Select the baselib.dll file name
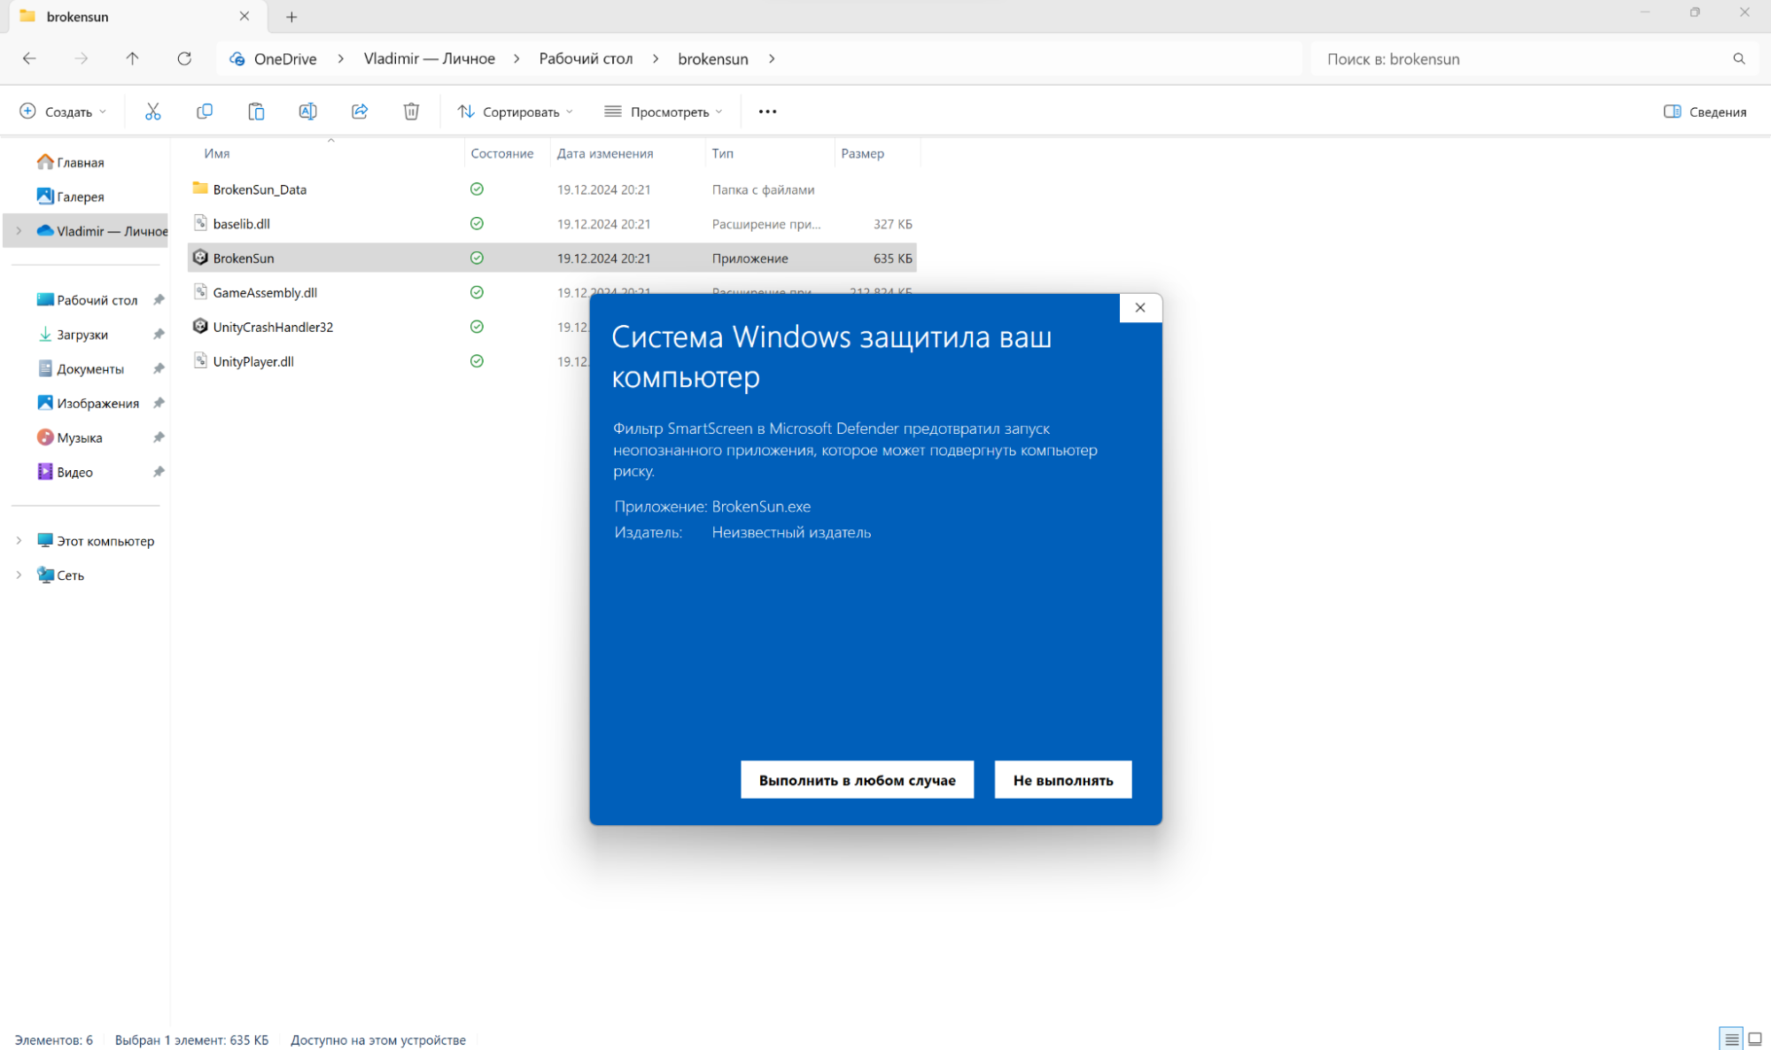The image size is (1771, 1050). (241, 223)
